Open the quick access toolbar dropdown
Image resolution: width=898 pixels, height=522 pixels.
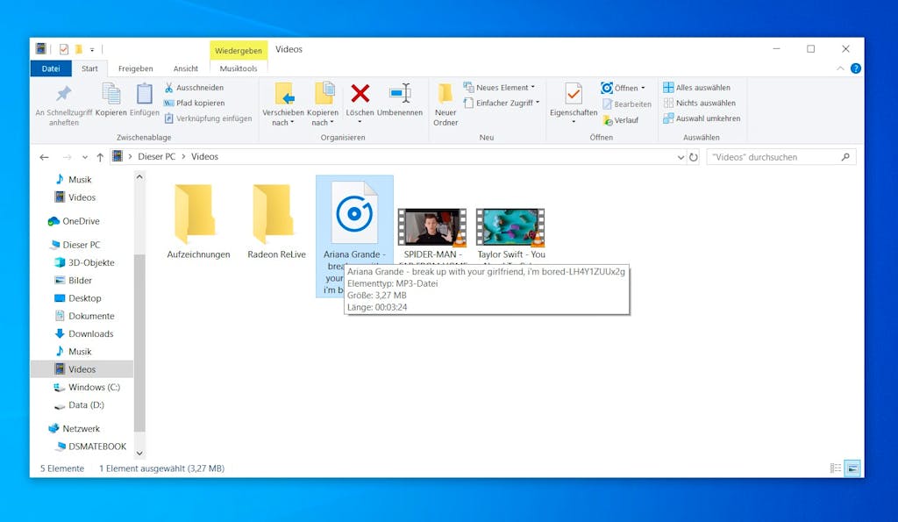(91, 50)
